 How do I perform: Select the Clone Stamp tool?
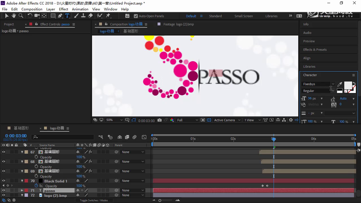(x=84, y=16)
